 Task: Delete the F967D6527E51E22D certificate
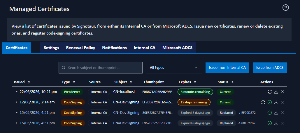tap(283, 123)
